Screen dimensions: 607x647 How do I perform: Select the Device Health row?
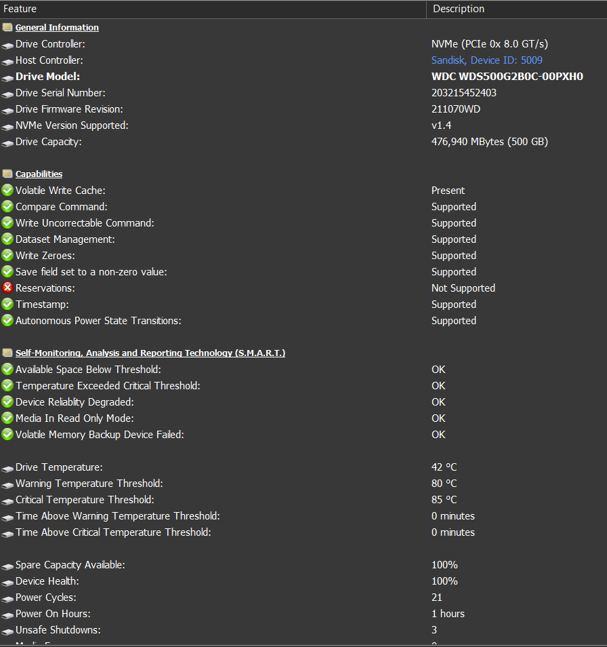coord(303,581)
